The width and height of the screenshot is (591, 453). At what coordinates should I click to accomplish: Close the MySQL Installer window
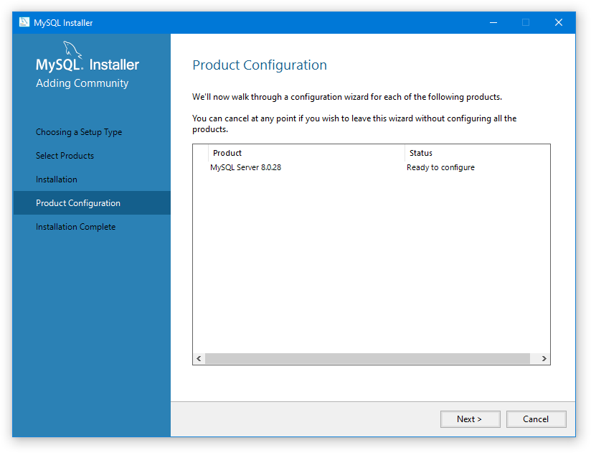tap(558, 22)
